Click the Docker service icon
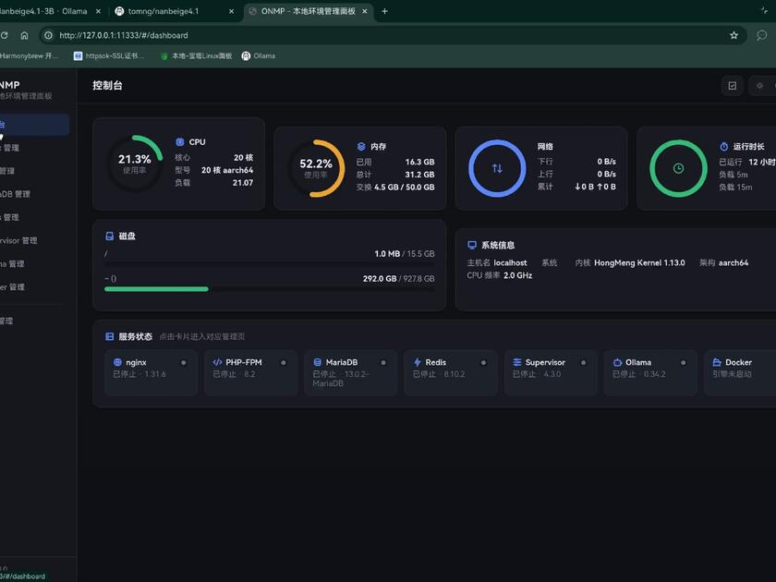 pos(717,362)
